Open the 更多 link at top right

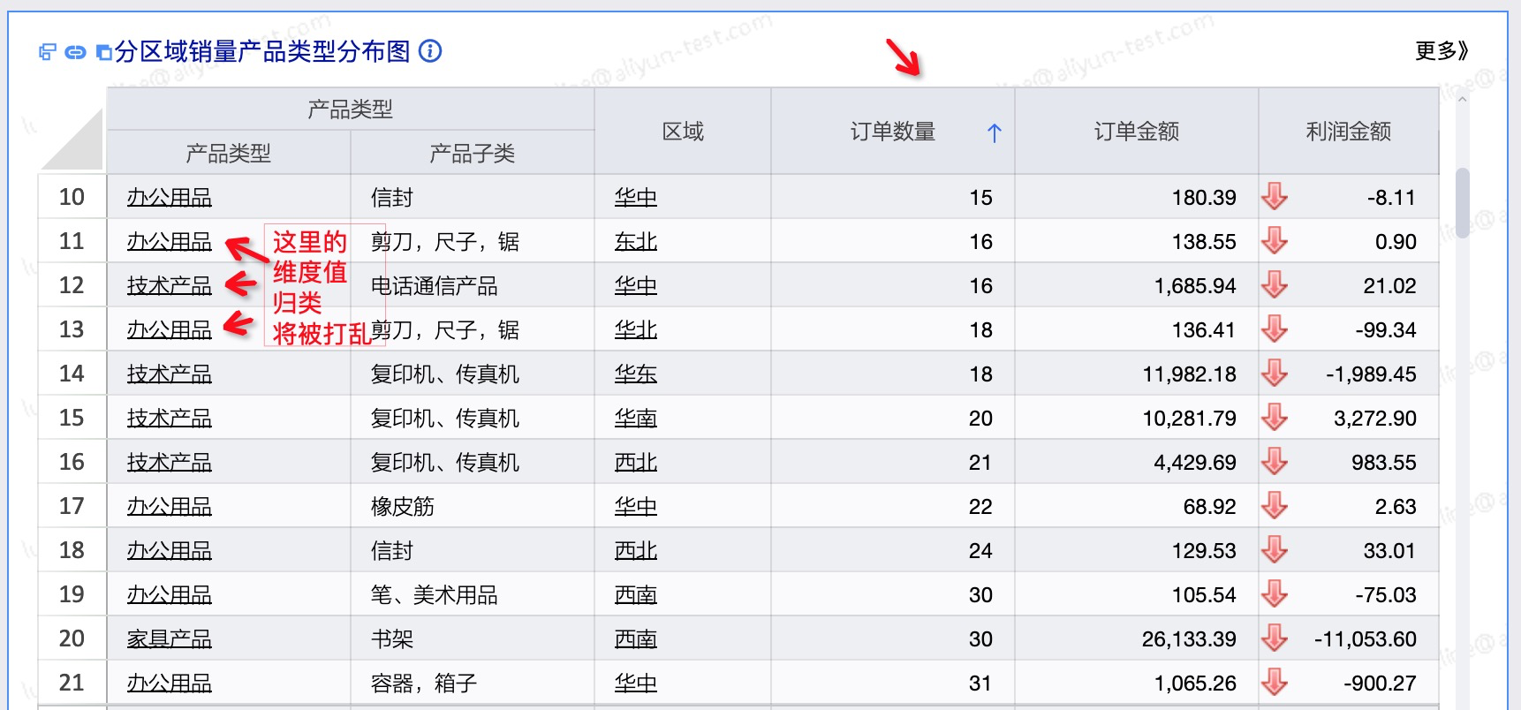(x=1442, y=51)
